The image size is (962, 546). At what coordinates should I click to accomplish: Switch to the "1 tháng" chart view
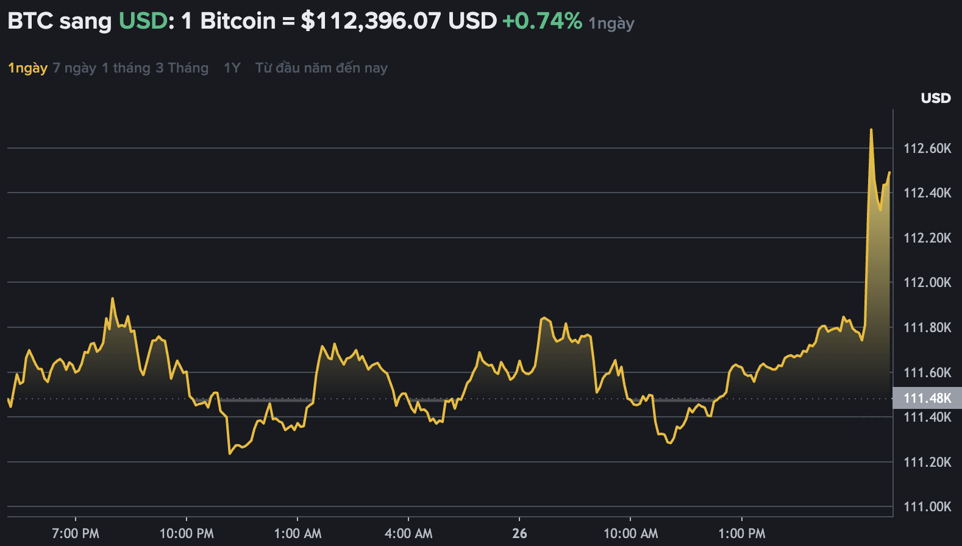click(x=126, y=68)
